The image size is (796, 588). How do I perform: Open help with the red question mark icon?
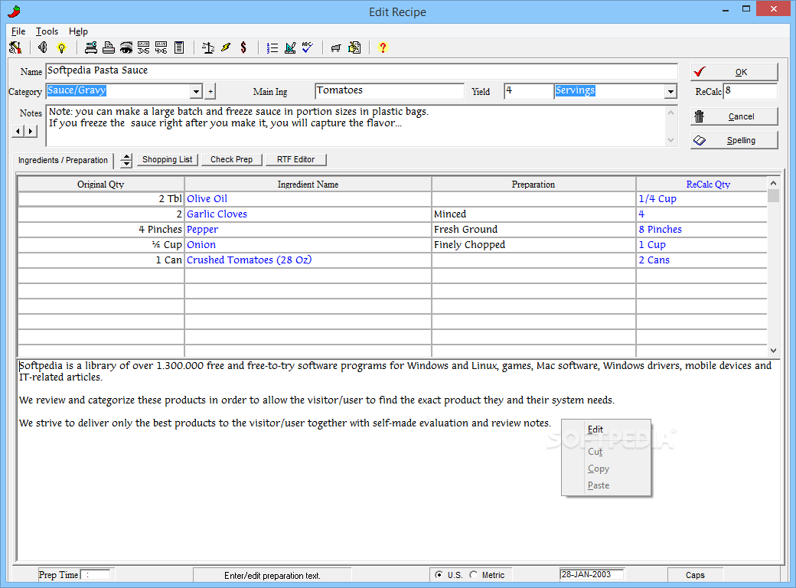383,47
